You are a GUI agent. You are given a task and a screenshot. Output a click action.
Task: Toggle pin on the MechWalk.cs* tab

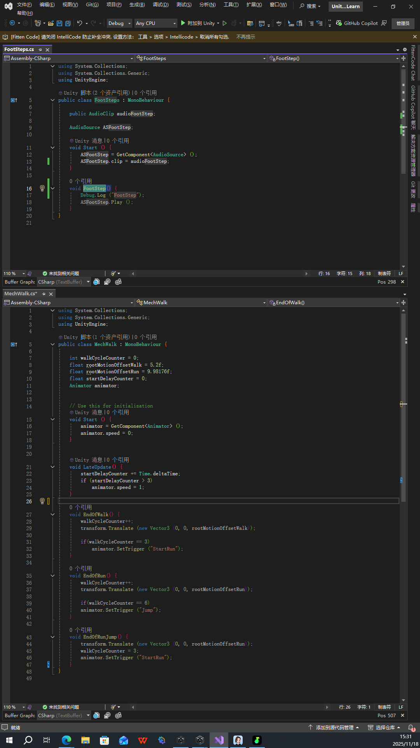44,294
